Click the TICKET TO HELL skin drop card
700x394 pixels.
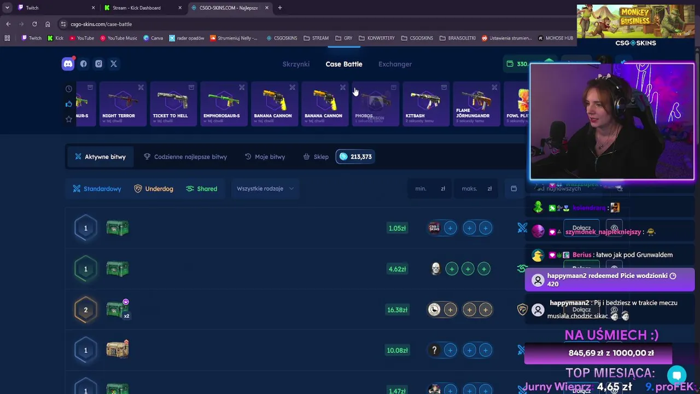173,104
